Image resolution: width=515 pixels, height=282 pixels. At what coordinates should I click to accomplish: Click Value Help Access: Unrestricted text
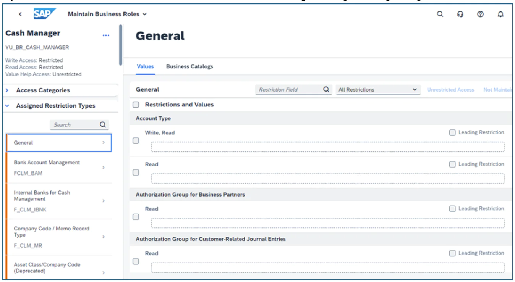44,74
